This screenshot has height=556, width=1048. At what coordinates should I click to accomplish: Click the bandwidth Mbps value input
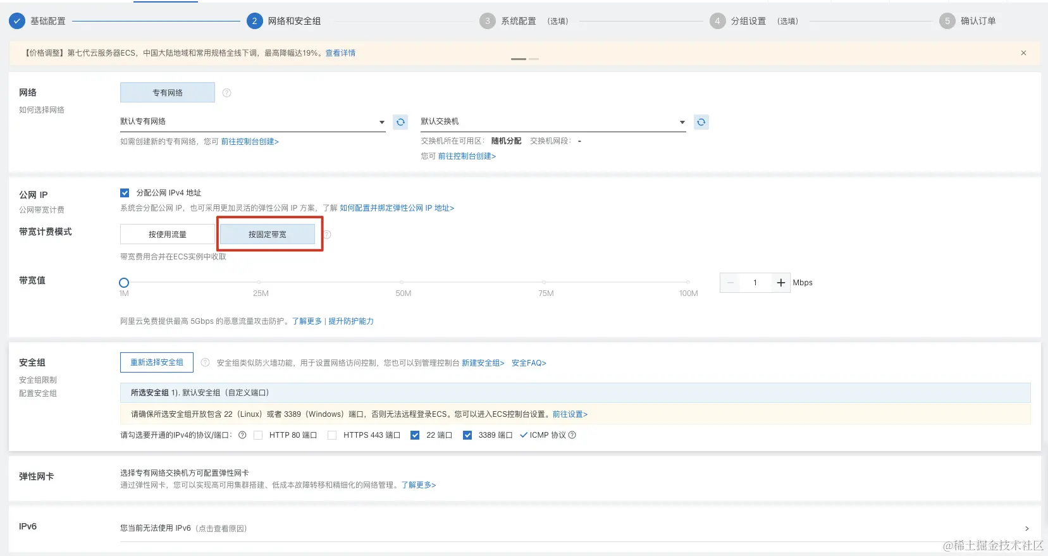755,283
